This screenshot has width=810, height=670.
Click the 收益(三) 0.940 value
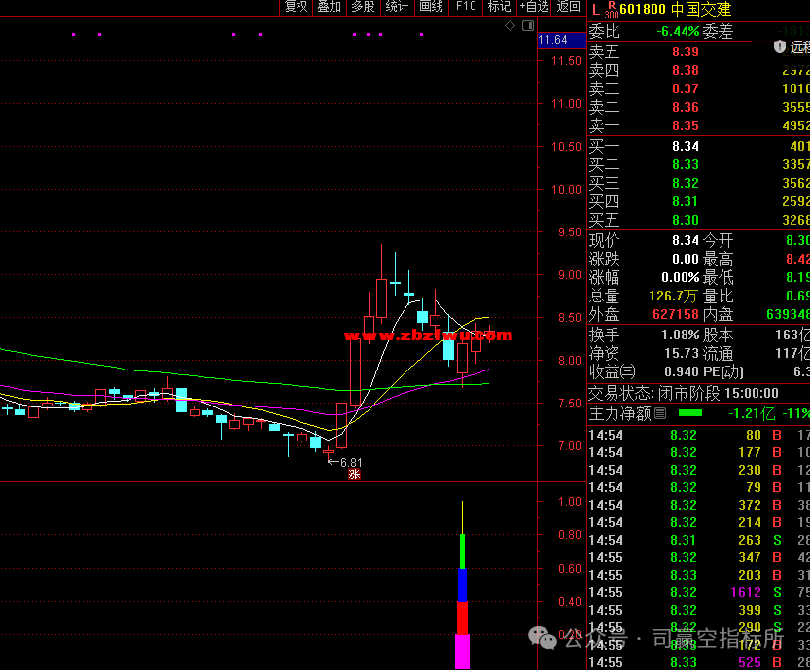(682, 372)
